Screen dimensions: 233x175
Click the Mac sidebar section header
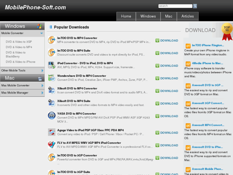[22, 78]
